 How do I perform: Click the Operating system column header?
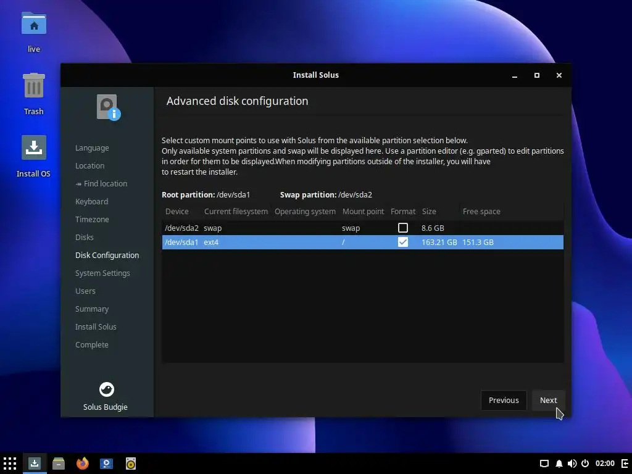305,211
